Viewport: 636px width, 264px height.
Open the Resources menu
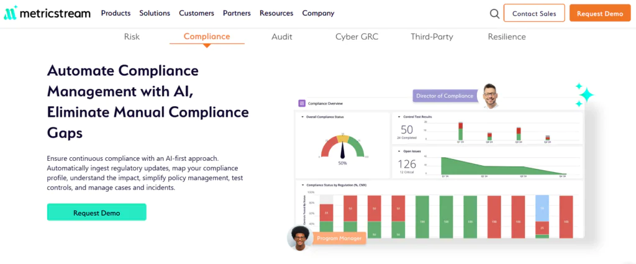(x=276, y=13)
